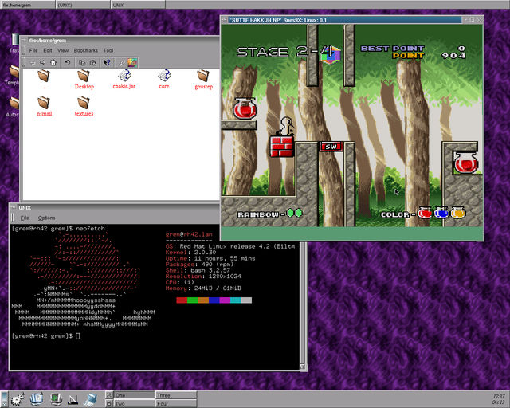Collapse the file manager menu bar handle
This screenshot has width=510, height=408.
coord(23,50)
